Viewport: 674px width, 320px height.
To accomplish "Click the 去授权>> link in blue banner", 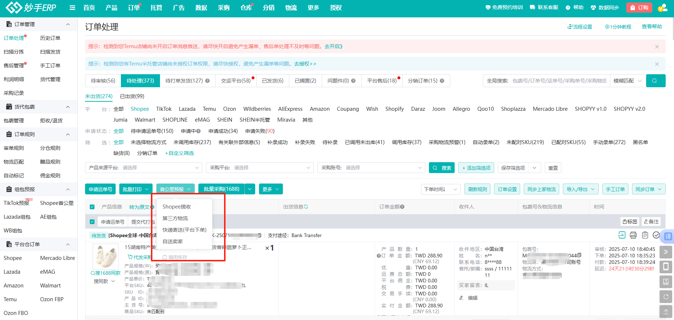I will [305, 64].
